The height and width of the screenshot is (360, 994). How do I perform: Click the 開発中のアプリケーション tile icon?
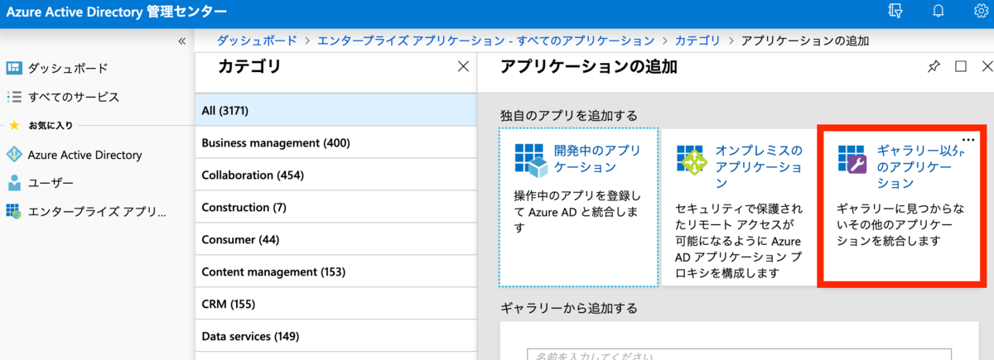coord(530,160)
